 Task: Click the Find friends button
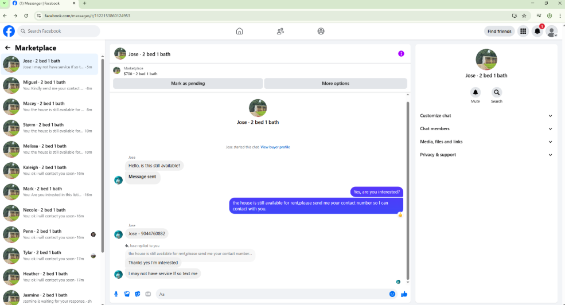click(x=499, y=32)
